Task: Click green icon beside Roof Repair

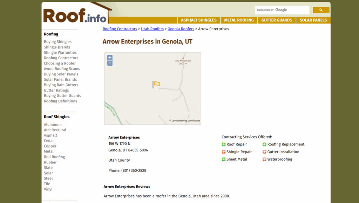Action: click(x=224, y=144)
